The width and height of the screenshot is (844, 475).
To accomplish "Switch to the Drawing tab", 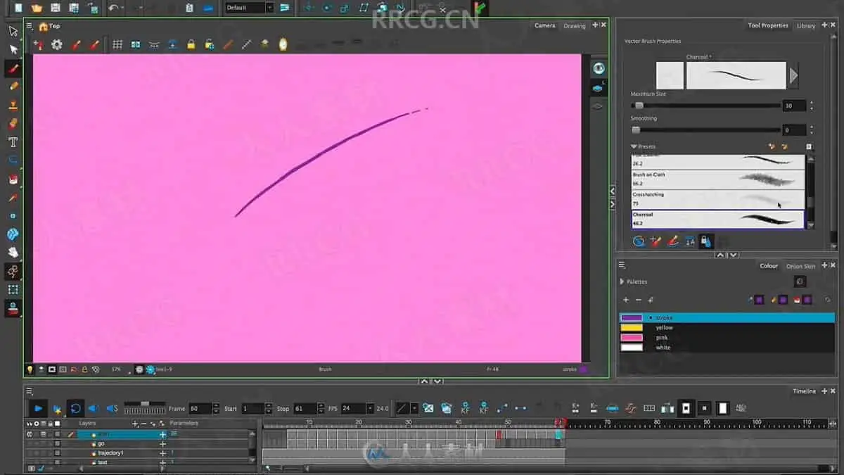I will pos(575,25).
